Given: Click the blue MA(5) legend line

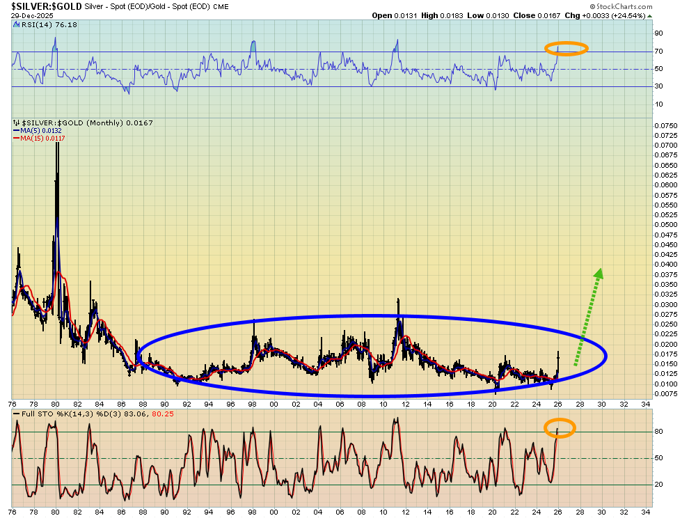Looking at the screenshot, I should pos(15,130).
